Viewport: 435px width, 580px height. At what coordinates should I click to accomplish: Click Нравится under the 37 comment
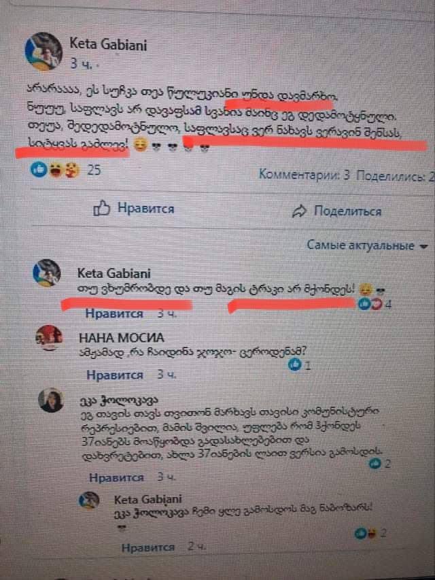coord(116,477)
